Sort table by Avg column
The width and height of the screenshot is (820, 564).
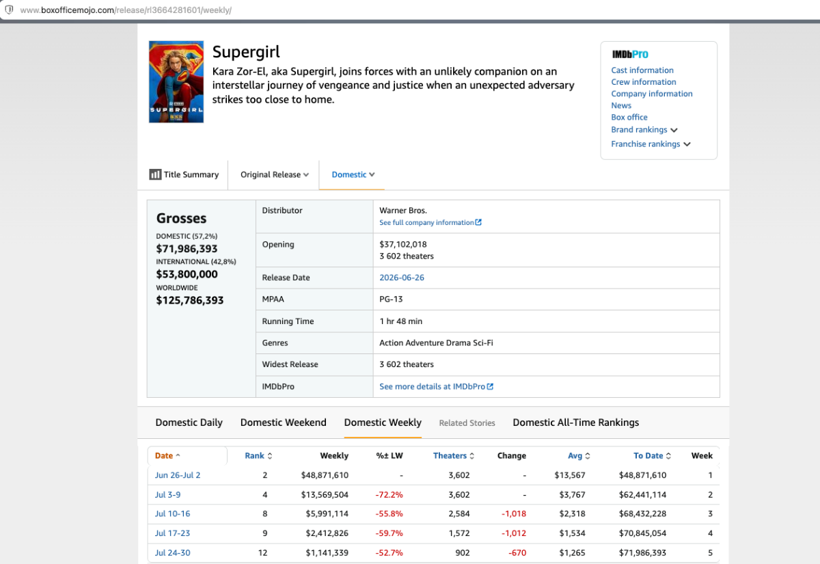pyautogui.click(x=579, y=455)
